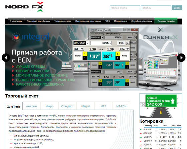This screenshot has height=149, width=187.
Task: Click the Кредитное плечо до 1:200 line
Action: (28, 143)
